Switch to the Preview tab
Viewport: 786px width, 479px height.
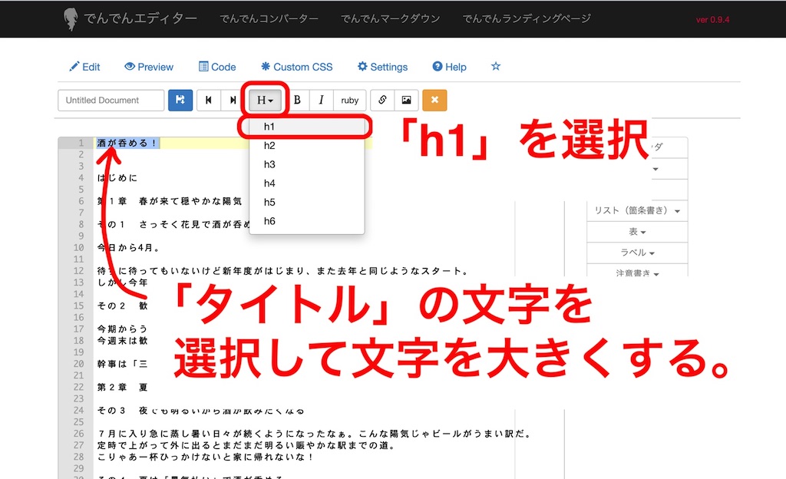[149, 67]
